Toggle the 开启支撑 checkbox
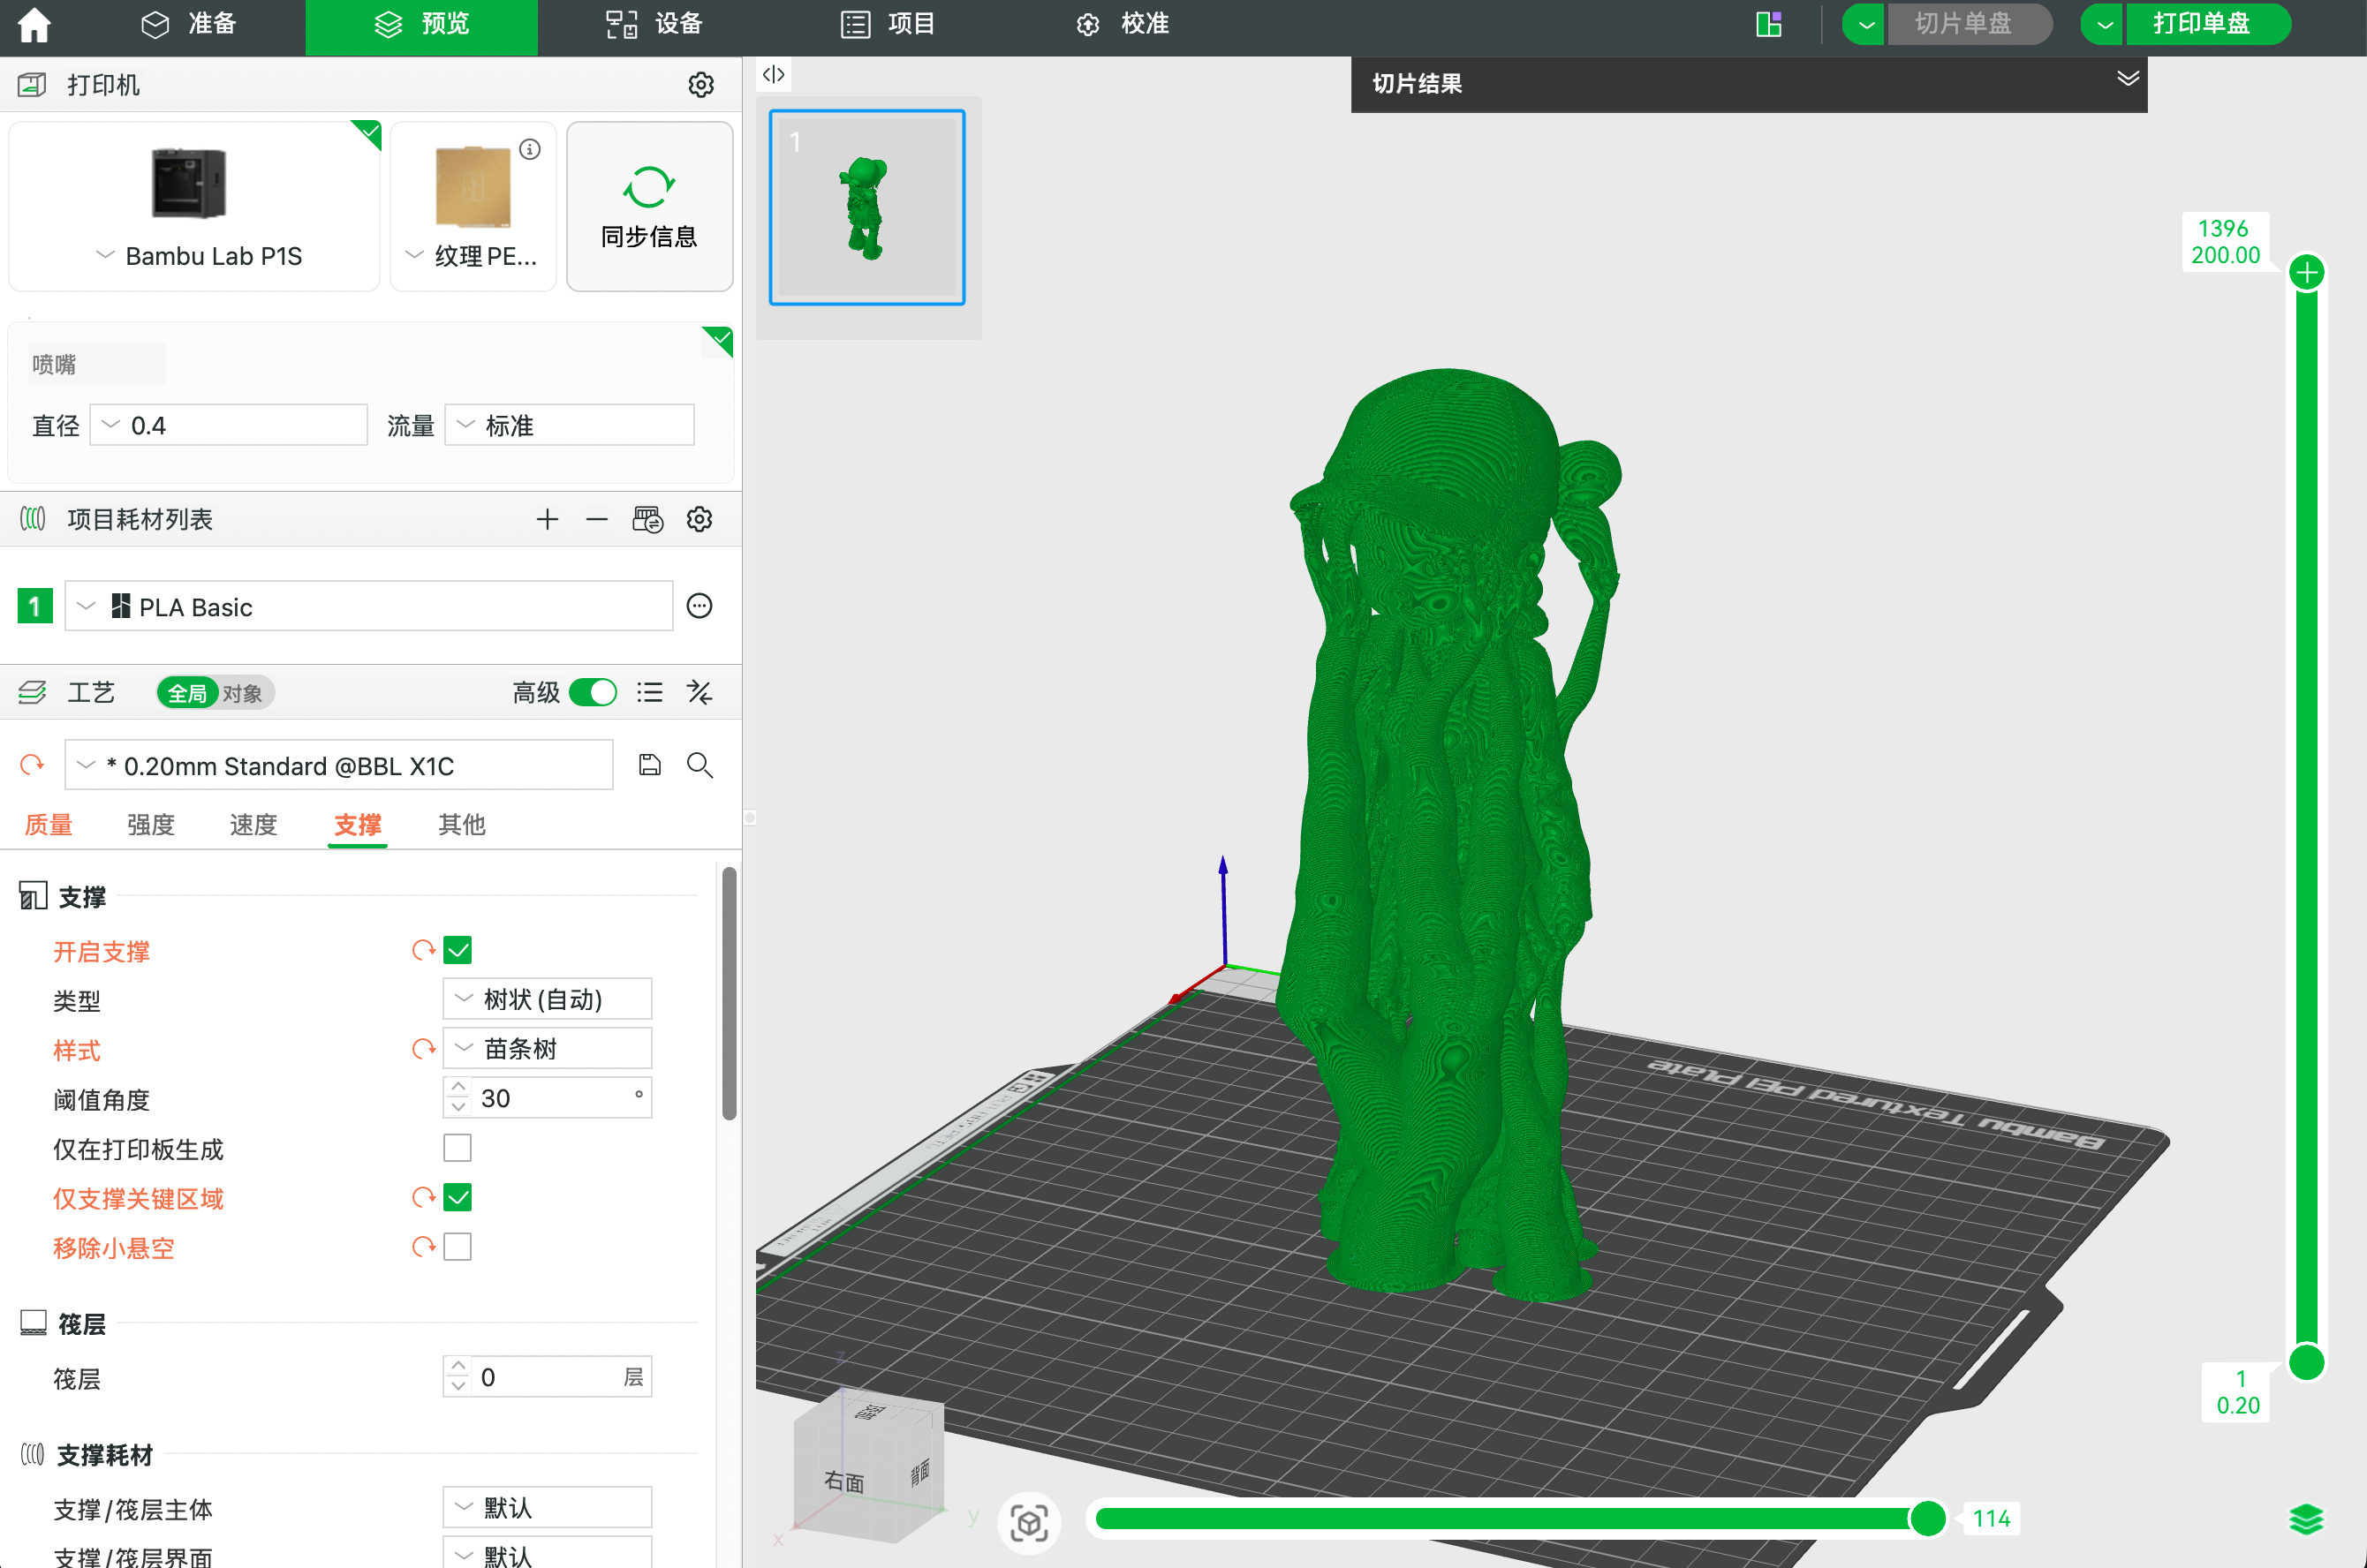2367x1568 pixels. (458, 950)
